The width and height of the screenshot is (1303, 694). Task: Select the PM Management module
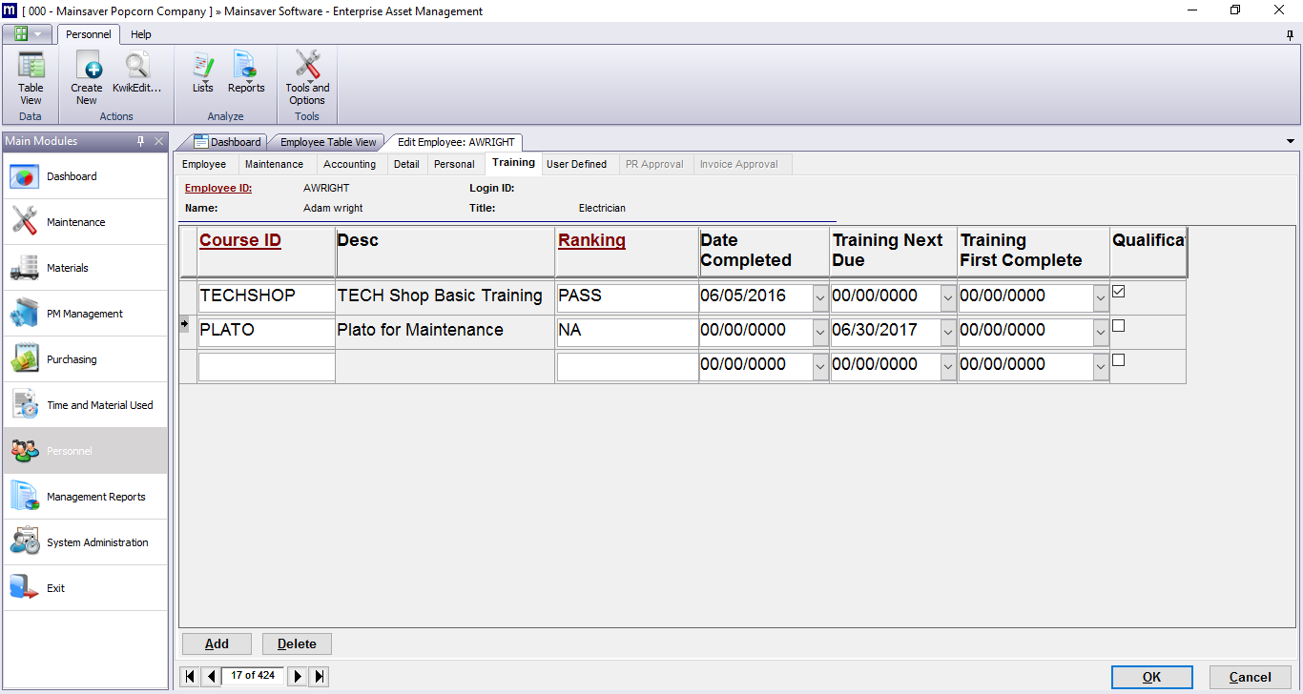pyautogui.click(x=84, y=313)
